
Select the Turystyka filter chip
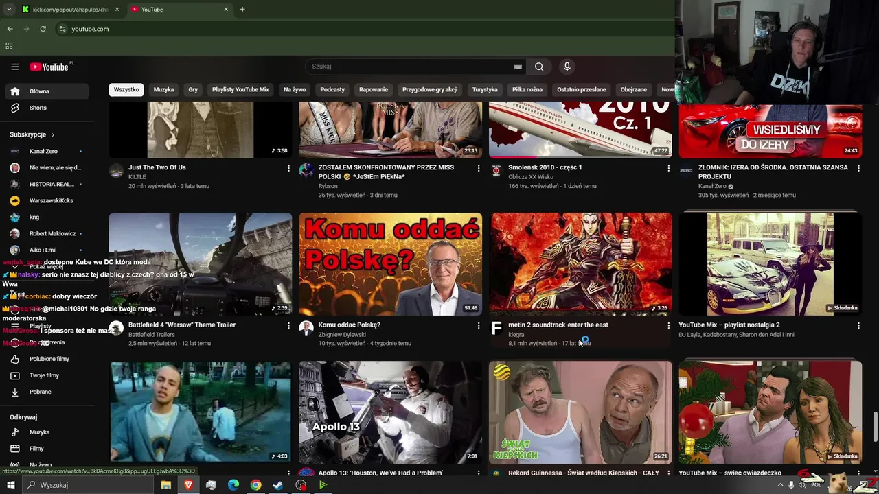click(485, 89)
